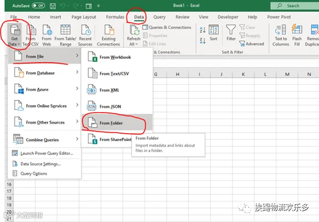Open Recent Sources
Screen dimensions: 319x222
(85, 35)
